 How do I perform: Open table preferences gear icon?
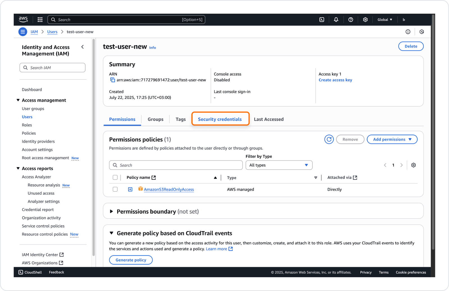(x=413, y=165)
